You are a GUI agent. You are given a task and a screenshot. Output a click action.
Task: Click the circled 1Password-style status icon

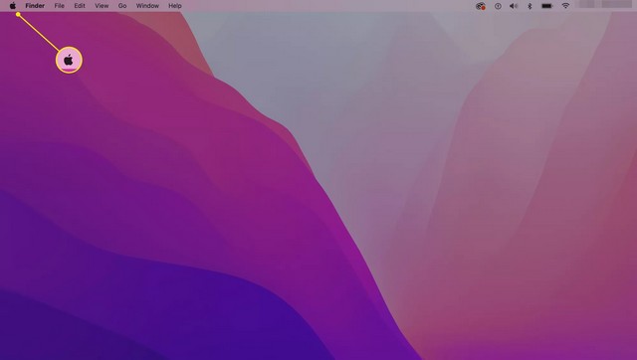[x=498, y=6]
